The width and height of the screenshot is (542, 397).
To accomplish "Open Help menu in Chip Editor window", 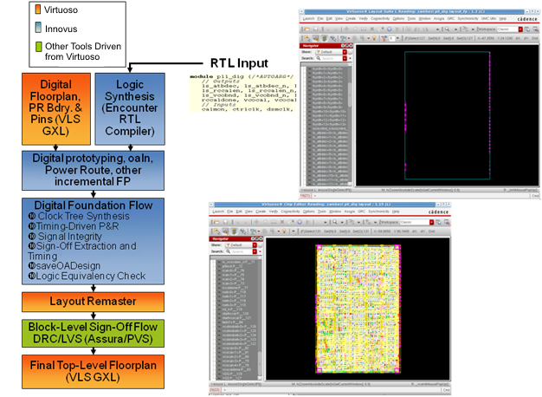I will point(396,212).
